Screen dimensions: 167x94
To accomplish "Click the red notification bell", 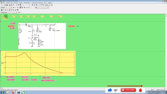I will click(140, 90).
